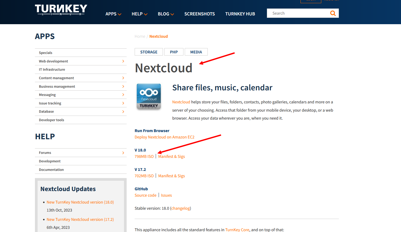Click Share files, music, calendar heading
The width and height of the screenshot is (401, 232).
[x=222, y=88]
